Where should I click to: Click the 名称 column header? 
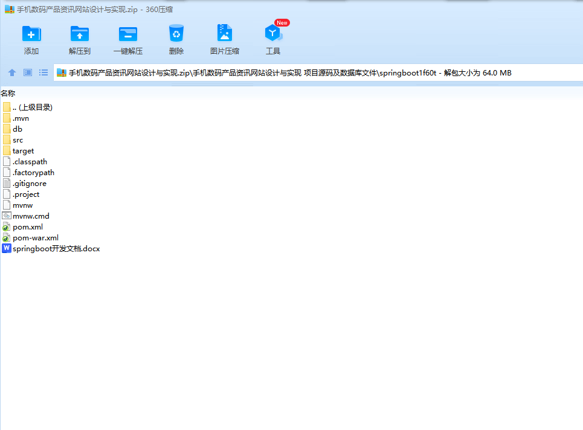click(x=8, y=93)
